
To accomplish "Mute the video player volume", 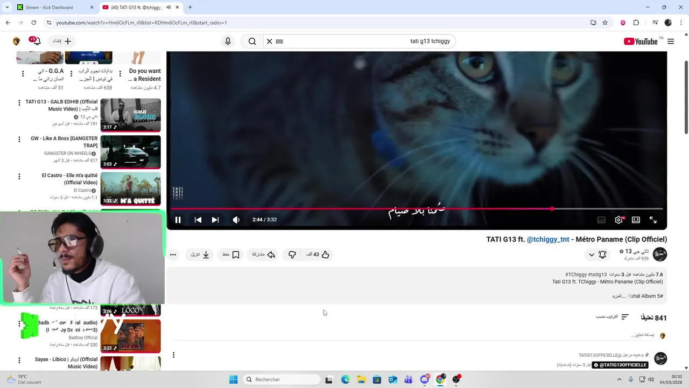I will (236, 220).
